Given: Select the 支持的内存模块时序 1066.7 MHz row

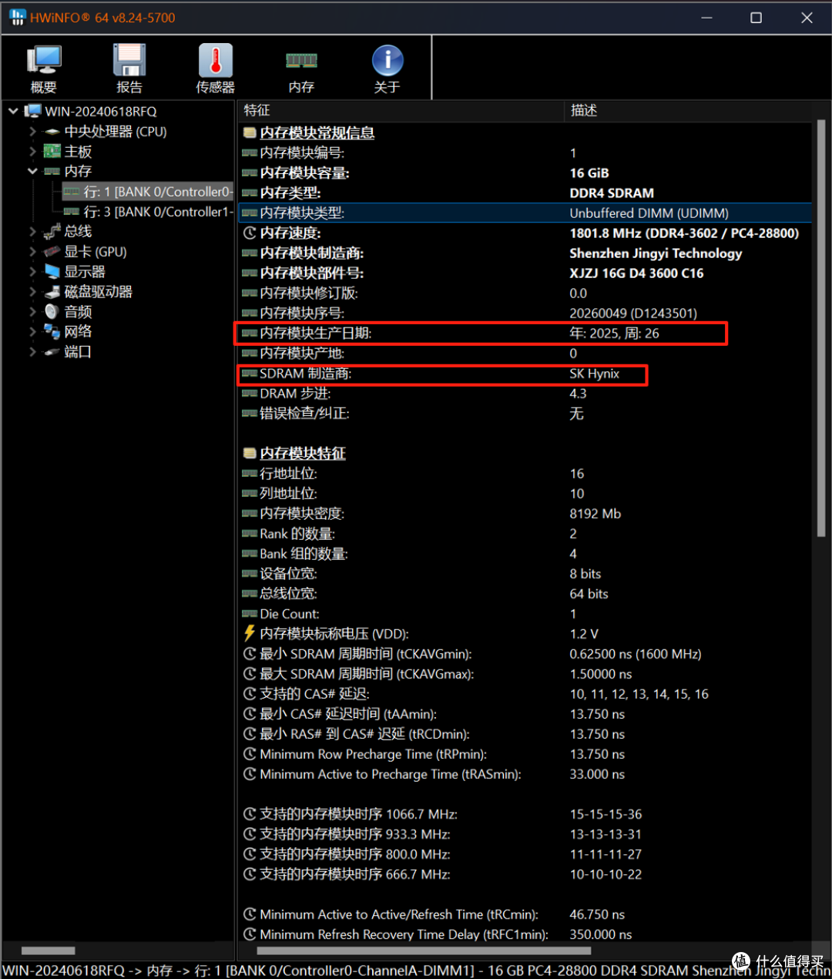Looking at the screenshot, I should (x=525, y=813).
